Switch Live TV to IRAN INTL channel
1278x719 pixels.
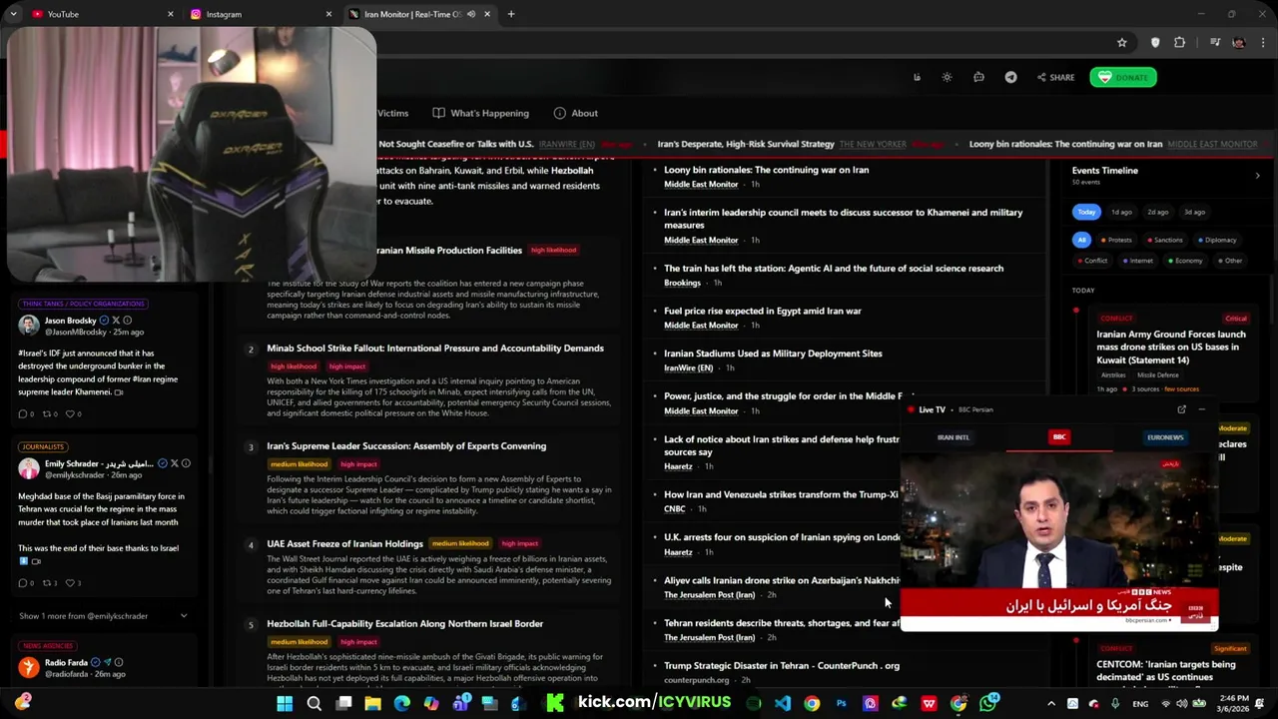953,437
